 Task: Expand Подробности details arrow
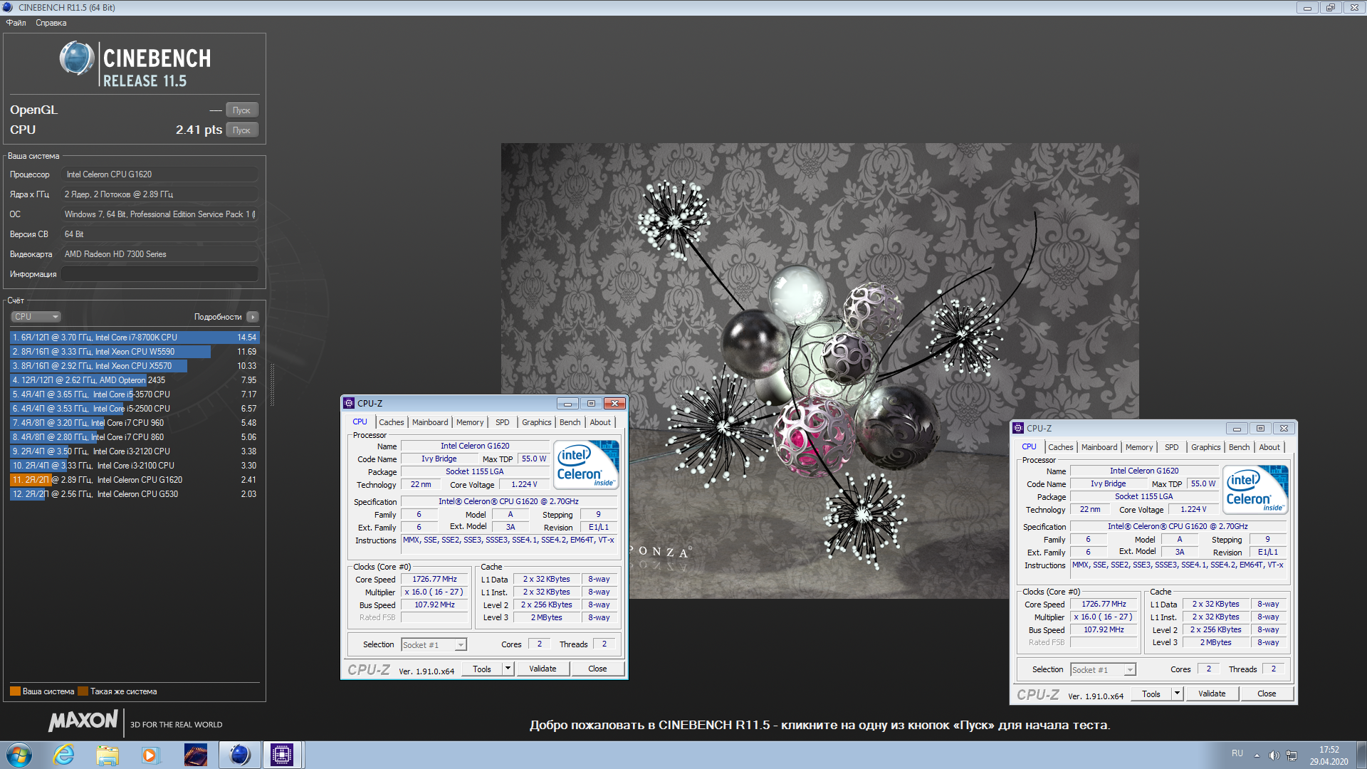253,317
